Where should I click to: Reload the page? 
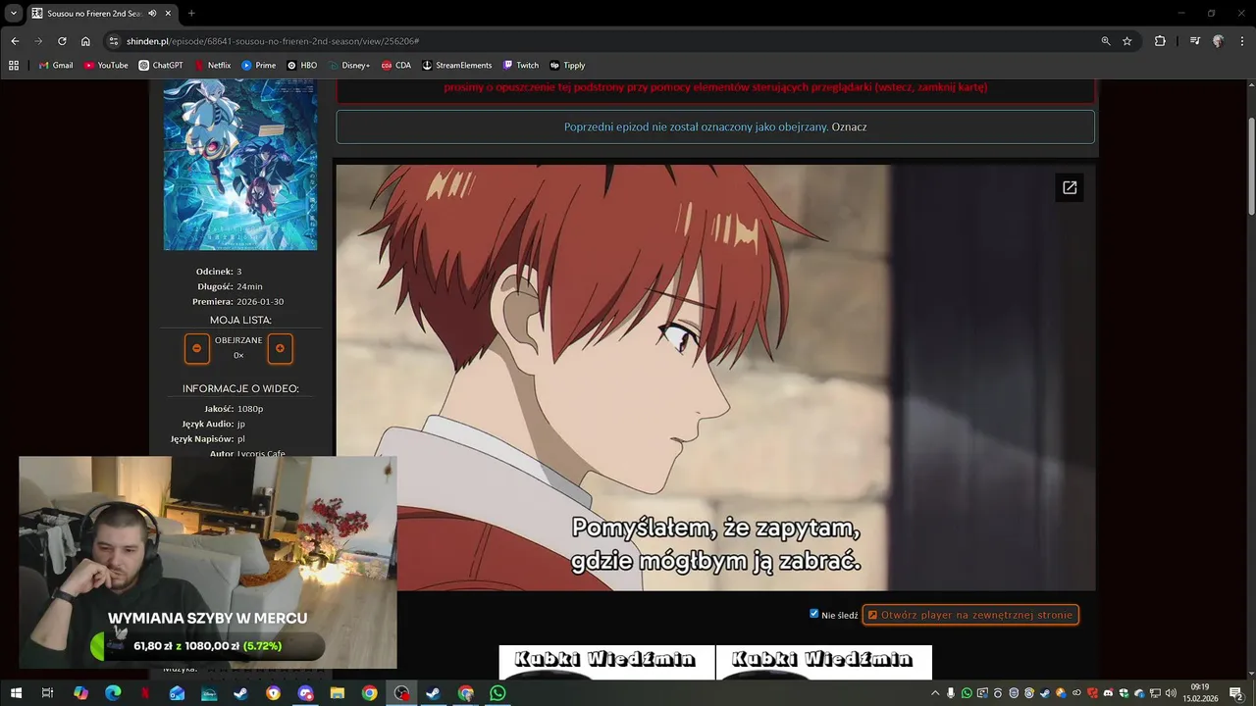pos(62,41)
